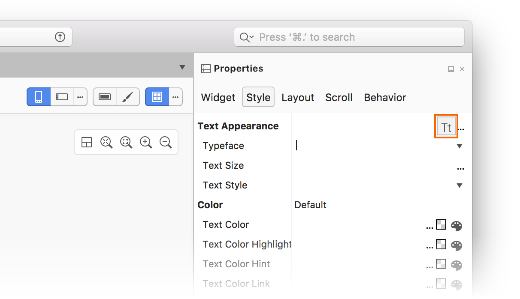The width and height of the screenshot is (520, 299).
Task: Click the layout panels icon in zoom bar
Action: pos(87,142)
